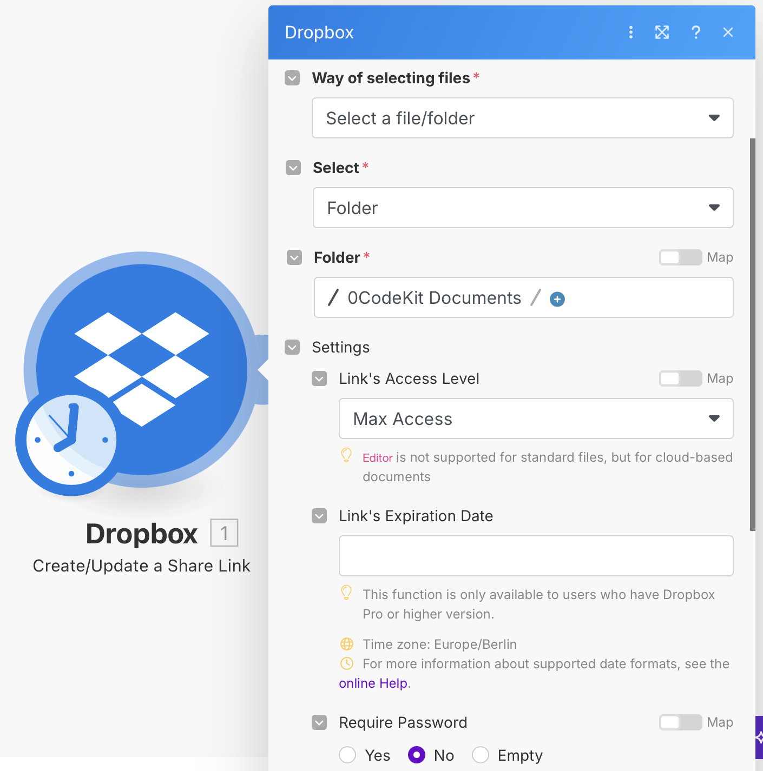Click the module number 1 badge
The image size is (763, 771).
[224, 533]
